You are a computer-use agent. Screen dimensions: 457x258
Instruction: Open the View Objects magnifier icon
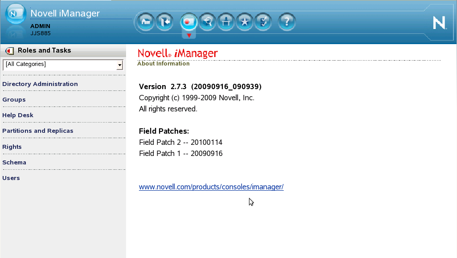(x=207, y=21)
